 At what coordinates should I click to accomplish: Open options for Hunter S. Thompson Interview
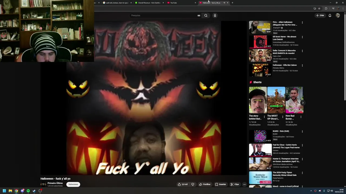tap(302, 159)
